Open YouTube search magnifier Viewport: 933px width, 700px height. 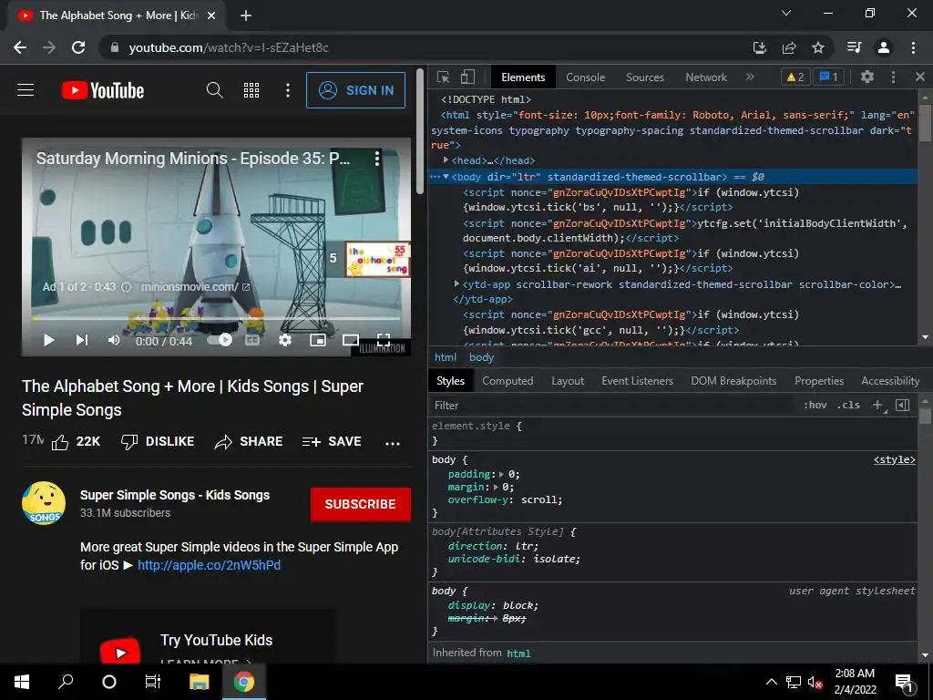pyautogui.click(x=215, y=90)
